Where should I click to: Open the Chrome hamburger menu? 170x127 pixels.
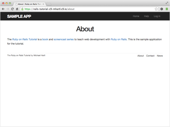[x=167, y=9]
